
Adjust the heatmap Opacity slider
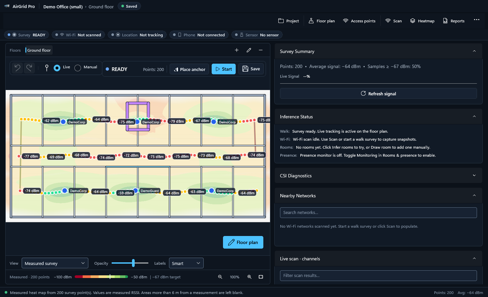coord(130,263)
